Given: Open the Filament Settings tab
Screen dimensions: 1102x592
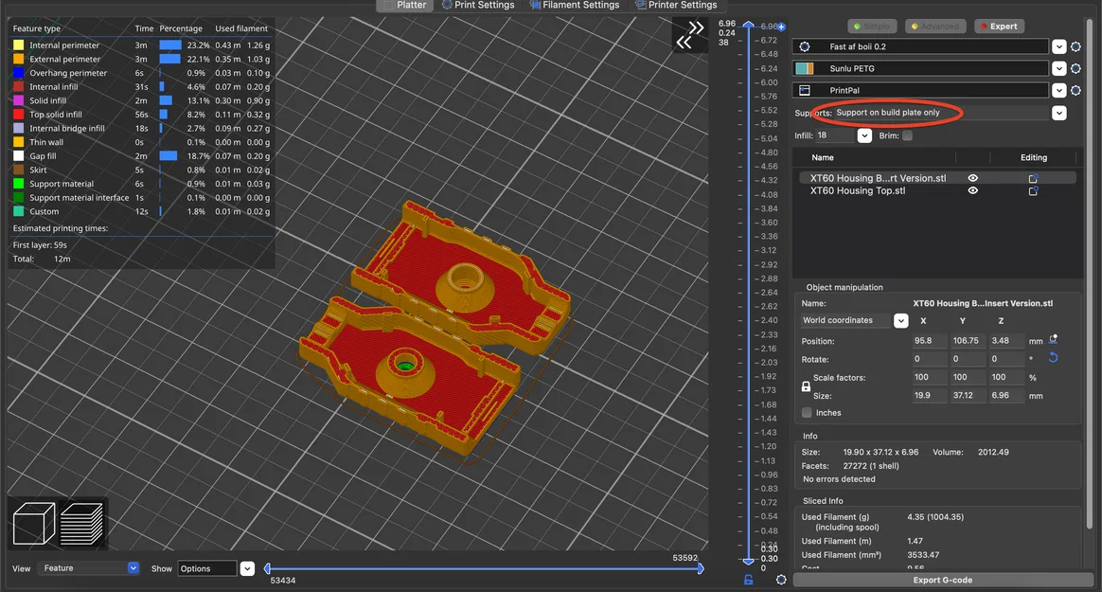Looking at the screenshot, I should tap(574, 5).
